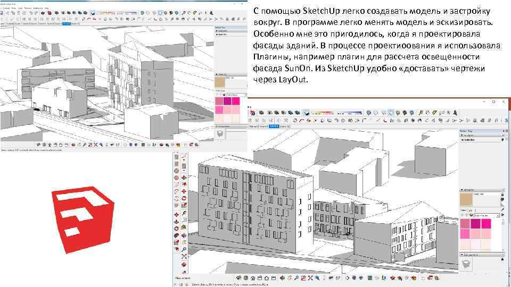Collapse the Materials panel in lower window
This screenshot has height=287, width=511.
462,190
